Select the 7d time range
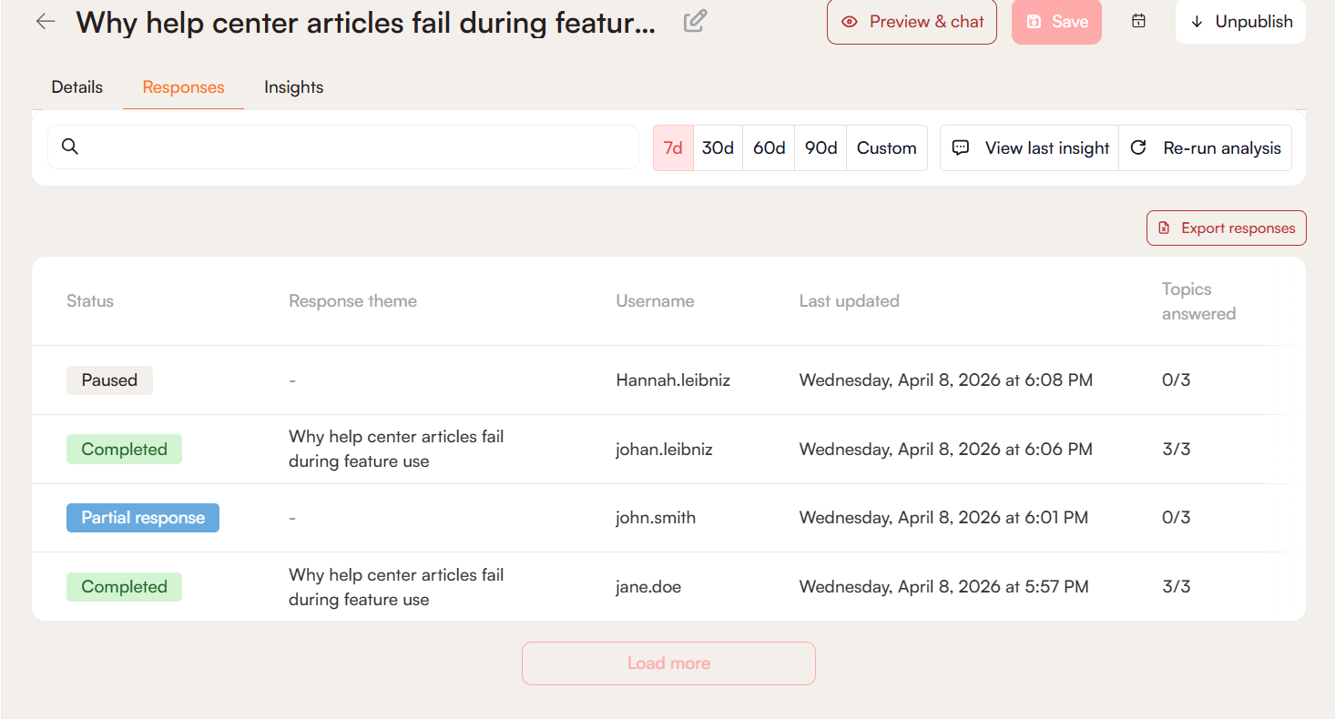 coord(673,147)
